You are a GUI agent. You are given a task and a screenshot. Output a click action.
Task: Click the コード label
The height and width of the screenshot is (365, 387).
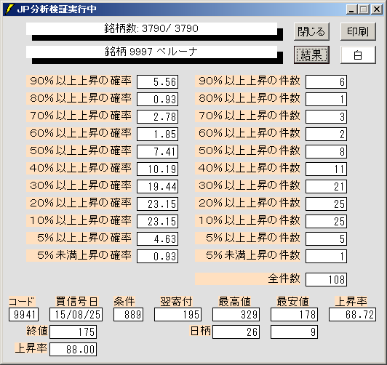[22, 302]
